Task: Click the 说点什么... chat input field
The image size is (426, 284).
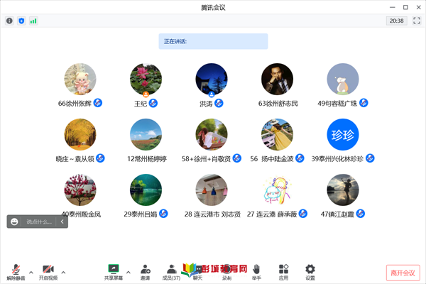Action: 39,222
